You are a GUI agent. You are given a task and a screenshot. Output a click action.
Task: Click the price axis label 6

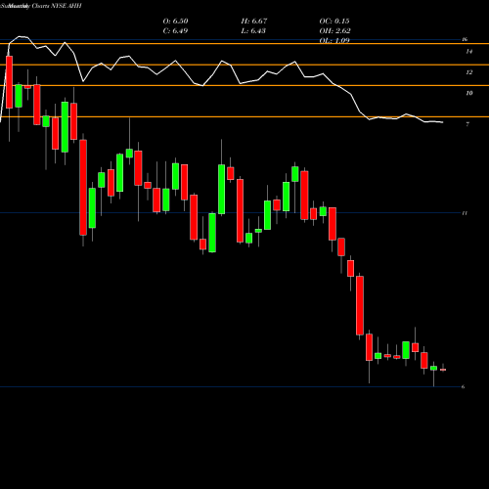pyautogui.click(x=463, y=387)
